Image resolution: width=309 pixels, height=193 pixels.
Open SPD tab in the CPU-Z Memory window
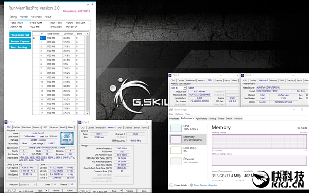[x=119, y=128]
